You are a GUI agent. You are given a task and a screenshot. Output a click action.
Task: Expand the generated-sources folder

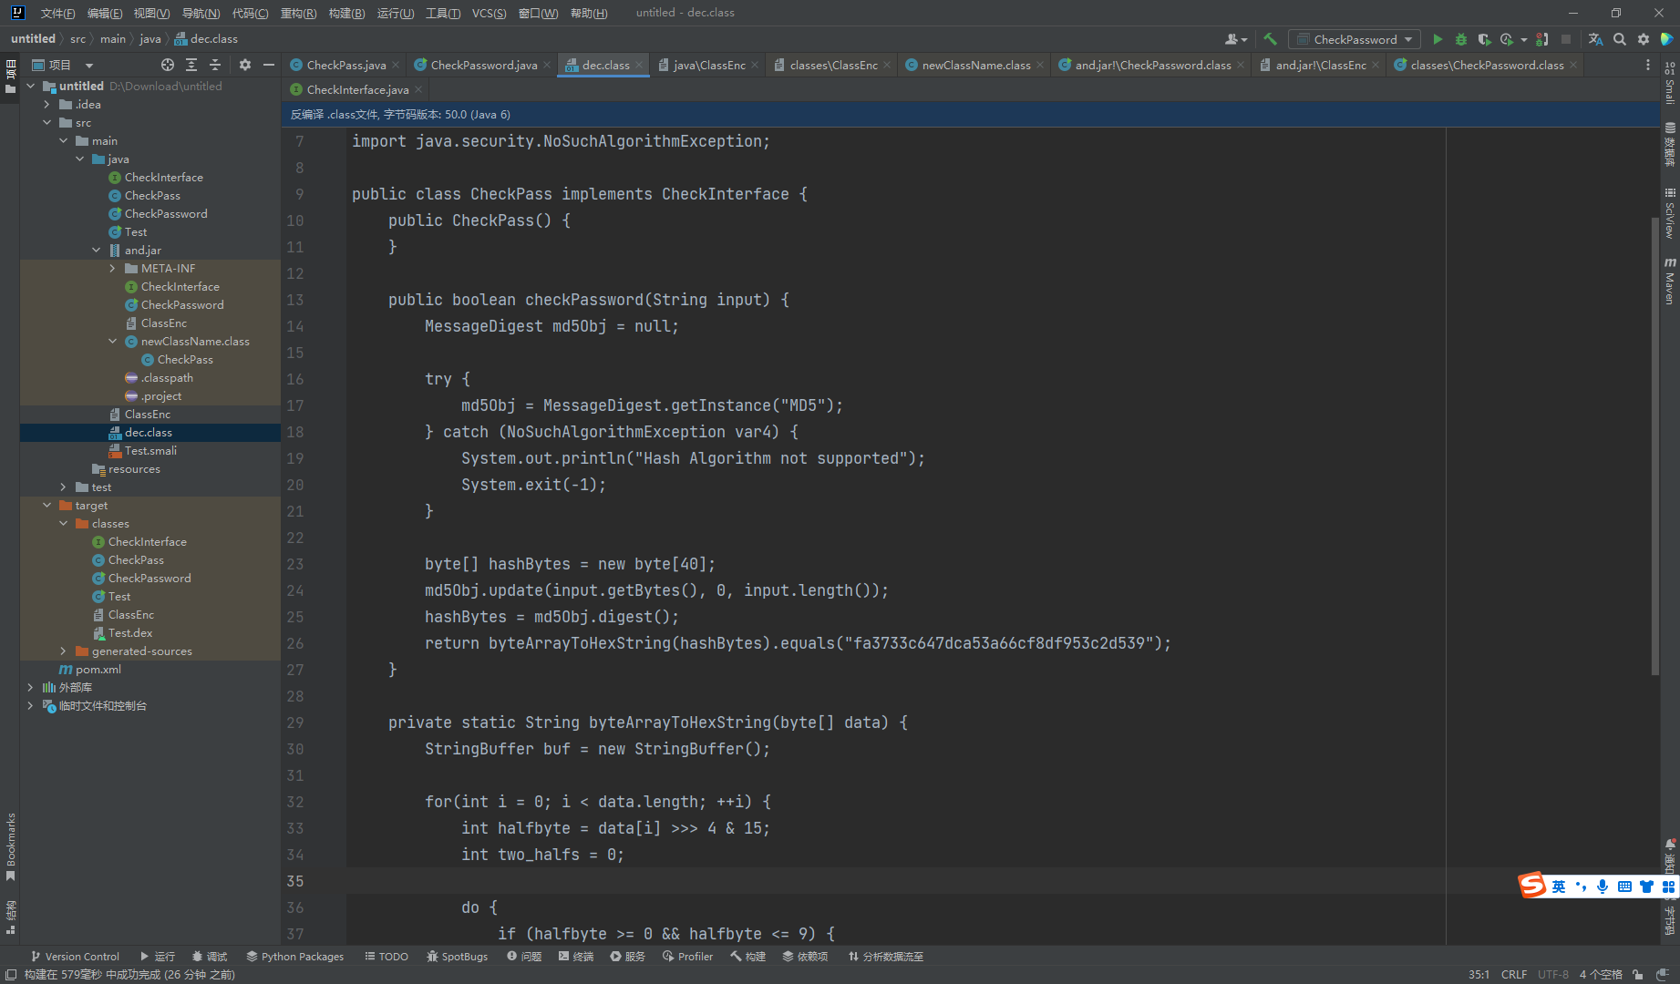point(63,651)
